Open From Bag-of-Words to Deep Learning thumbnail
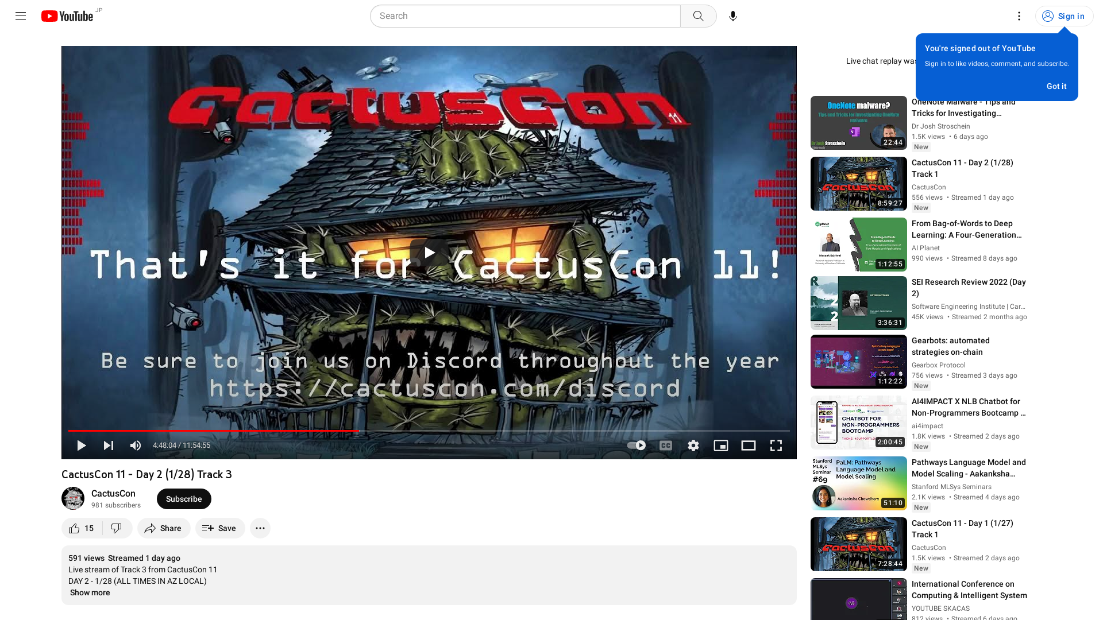Viewport: 1103px width, 620px height. (858, 245)
